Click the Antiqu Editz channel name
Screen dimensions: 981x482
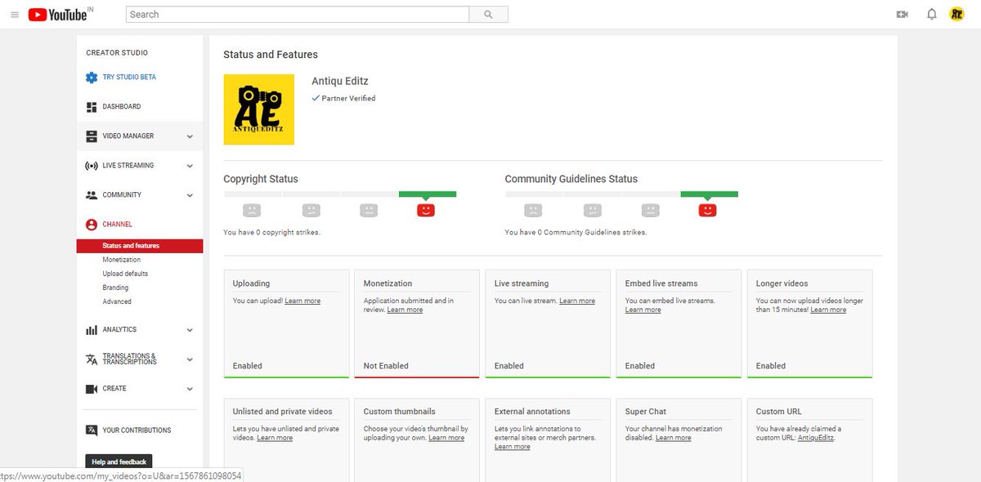(340, 82)
